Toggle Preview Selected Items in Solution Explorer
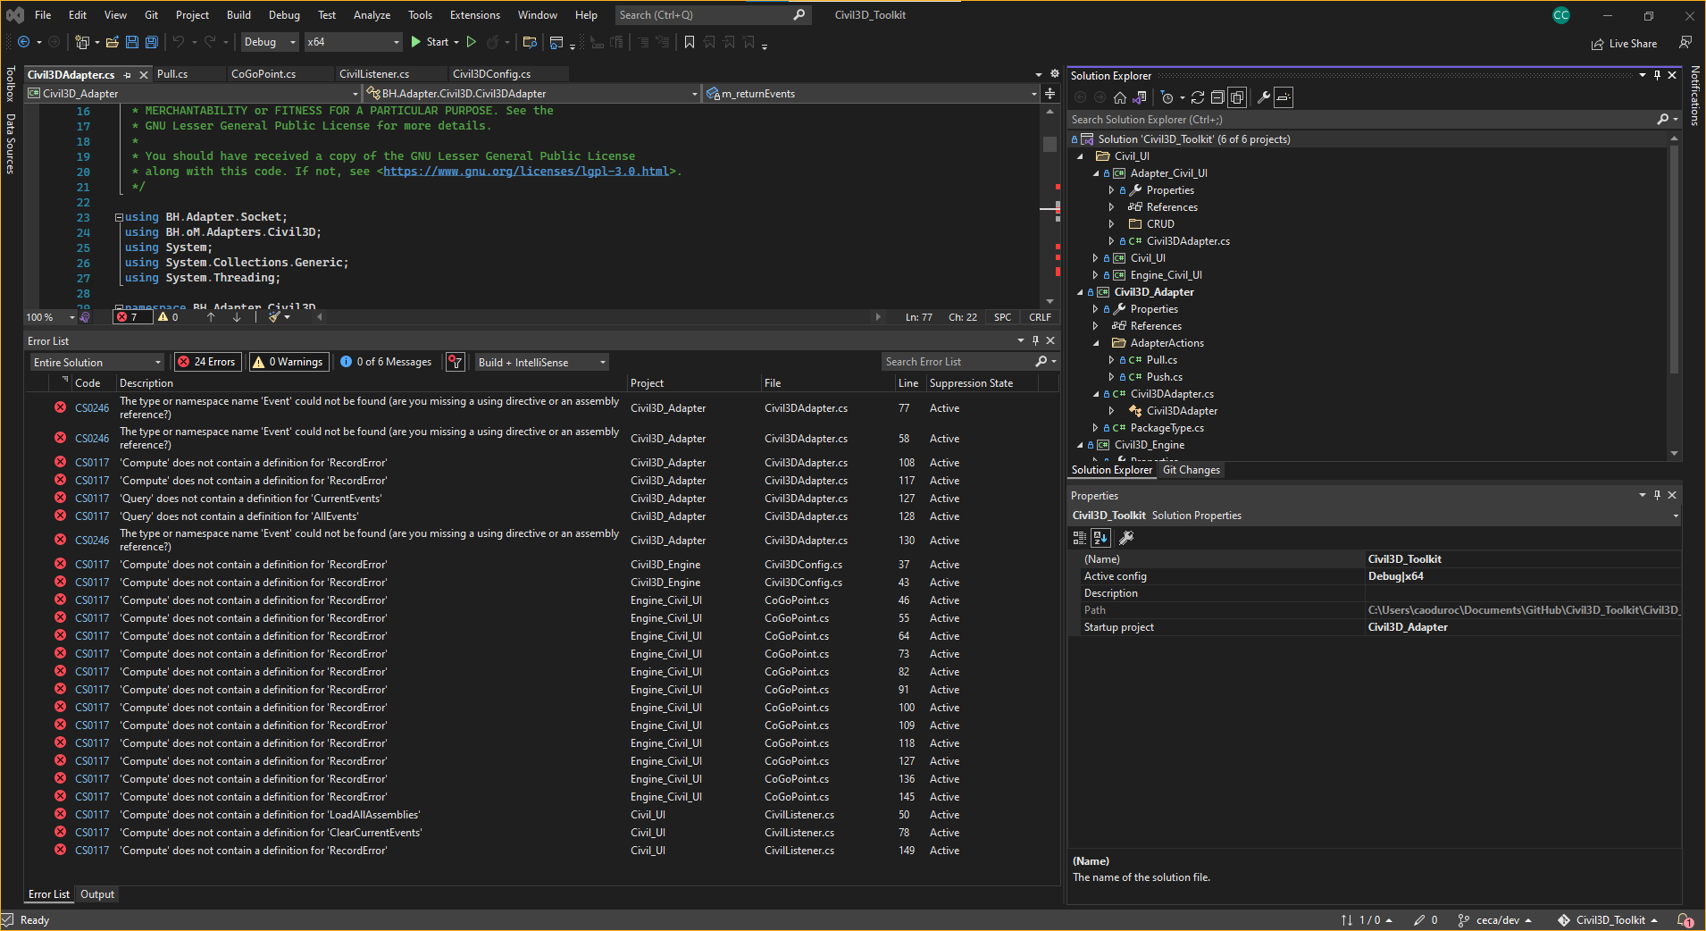The width and height of the screenshot is (1706, 931). (1284, 97)
